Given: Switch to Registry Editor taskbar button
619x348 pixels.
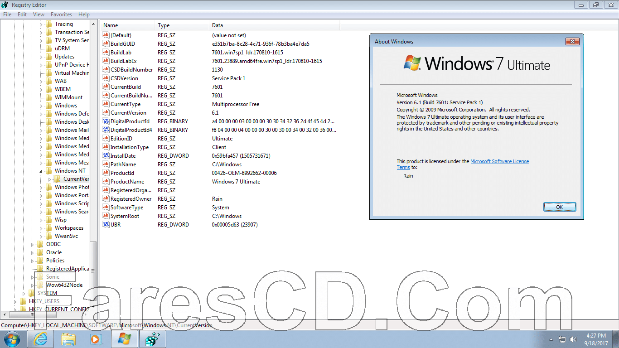Looking at the screenshot, I should click(x=152, y=339).
